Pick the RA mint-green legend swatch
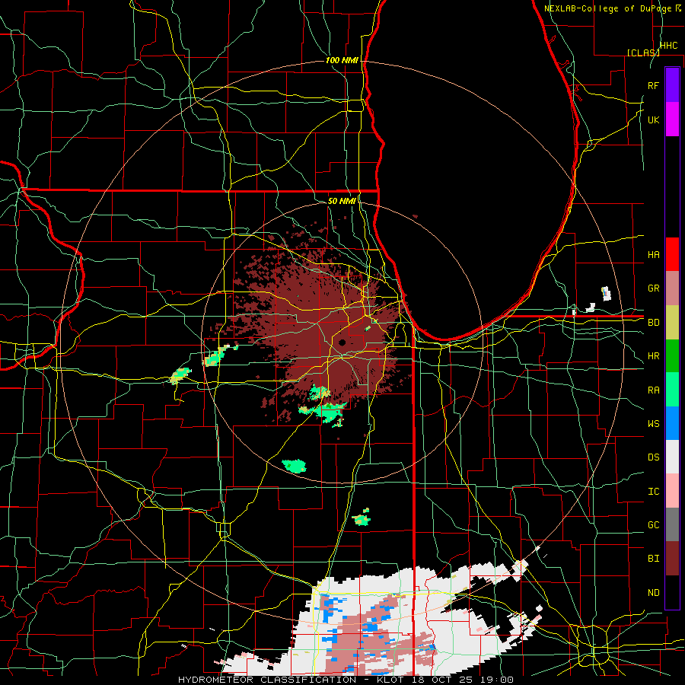 [x=672, y=390]
